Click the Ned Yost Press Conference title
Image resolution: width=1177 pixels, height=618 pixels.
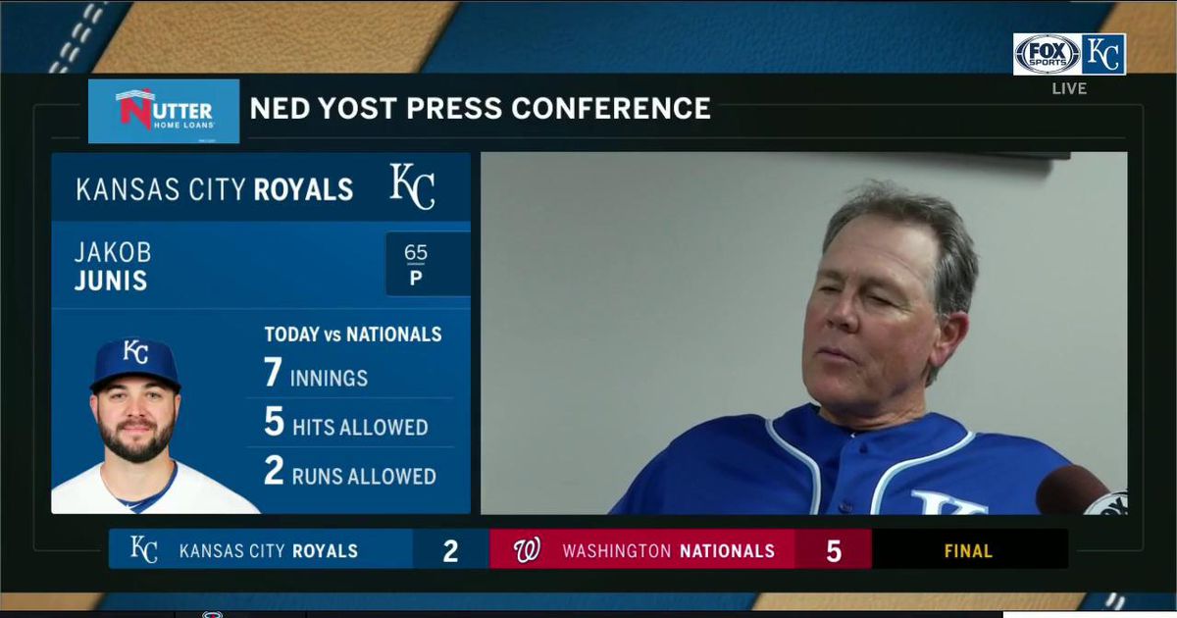(481, 108)
